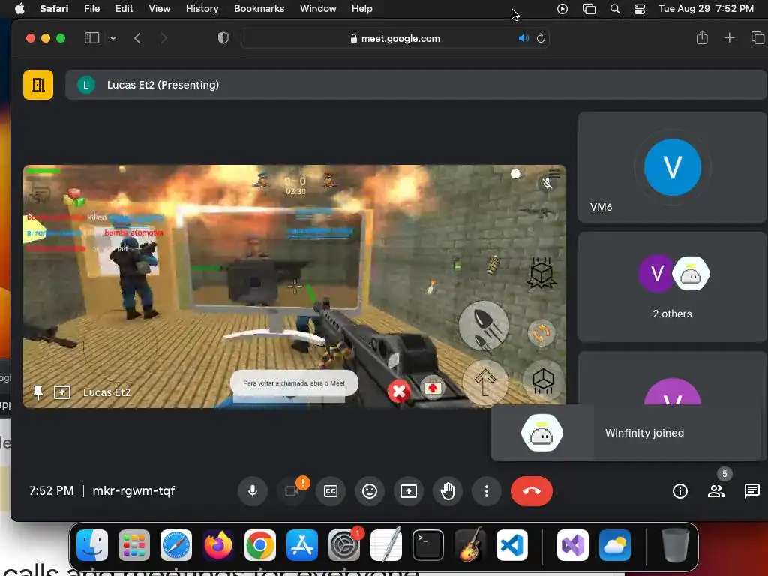Turn on closed captions
Image resolution: width=768 pixels, height=576 pixels.
point(331,490)
